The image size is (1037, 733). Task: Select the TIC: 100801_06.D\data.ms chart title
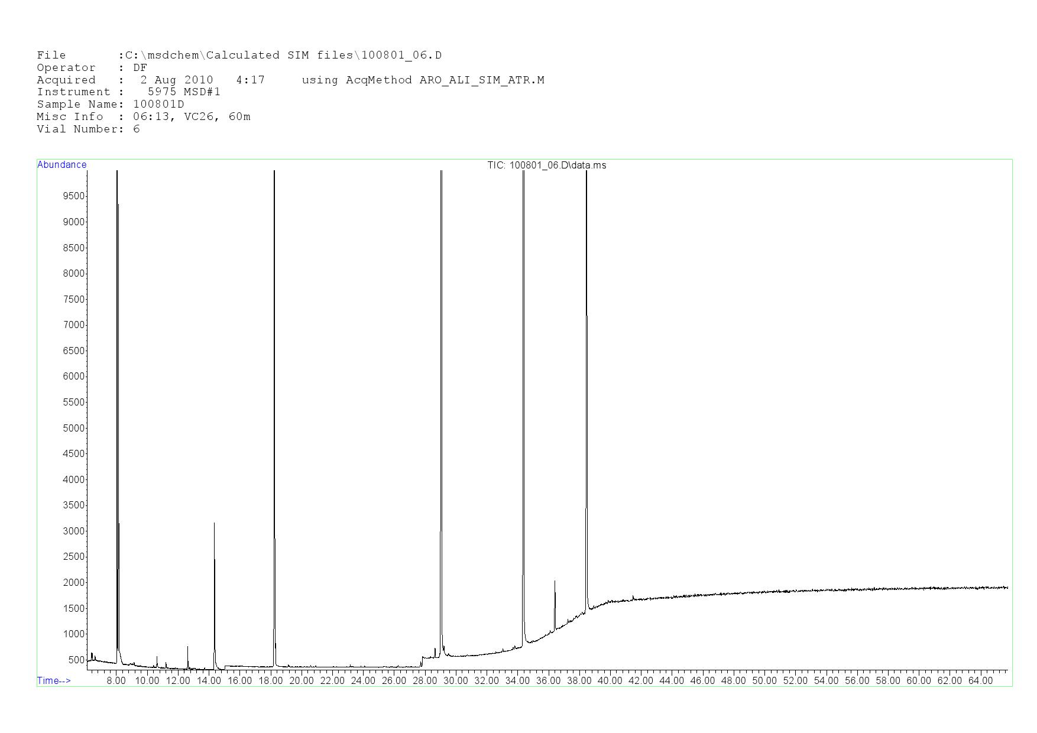tap(546, 165)
